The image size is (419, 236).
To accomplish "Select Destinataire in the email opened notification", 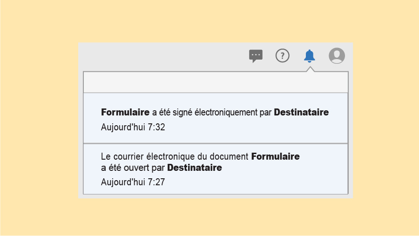I will pyautogui.click(x=194, y=168).
